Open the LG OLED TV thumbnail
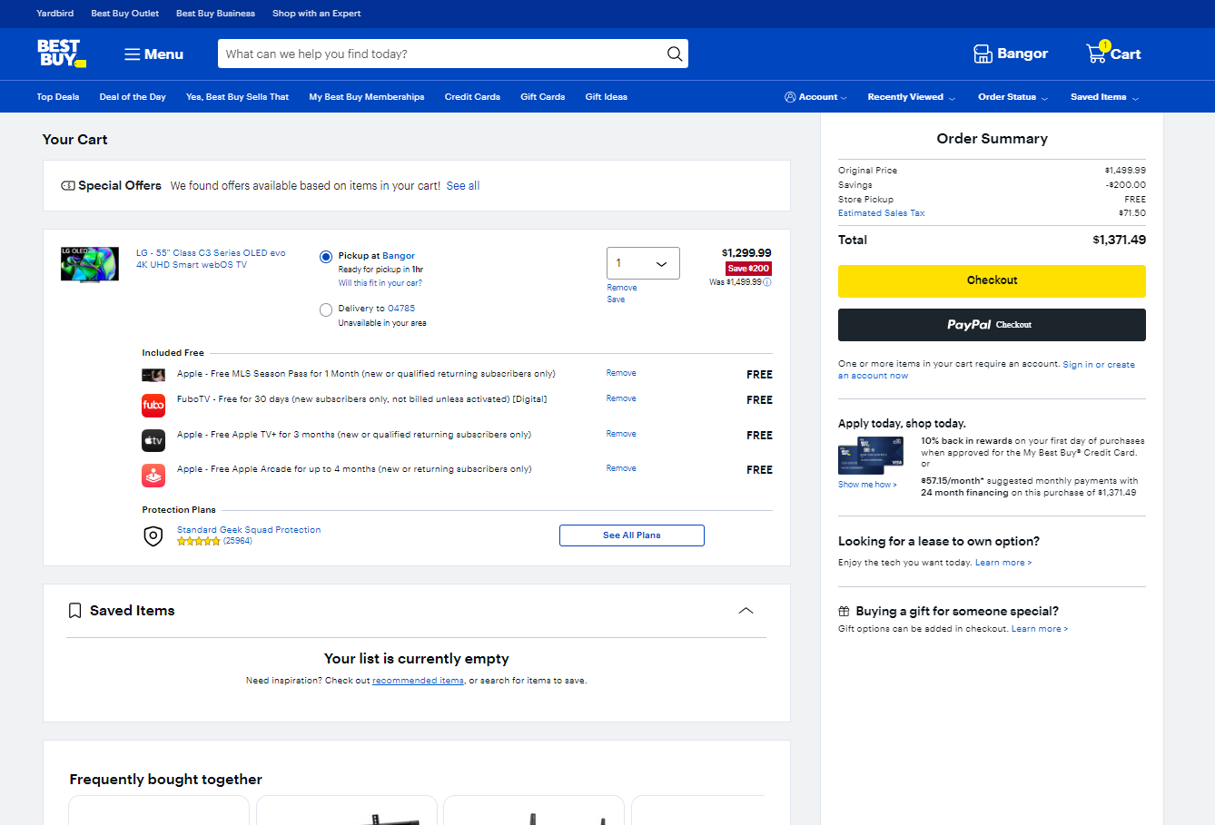This screenshot has height=825, width=1215. pos(90,264)
